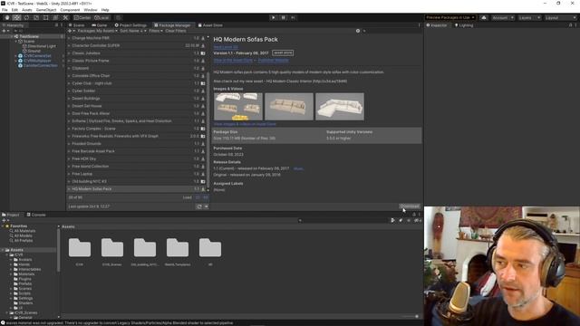The image size is (580, 326).
Task: Select the custom editor tools icon
Action: click(65, 17)
